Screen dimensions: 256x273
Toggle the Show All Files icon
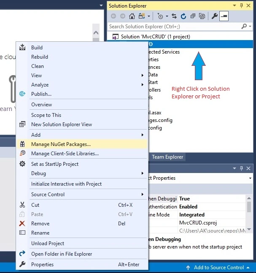coord(202,16)
